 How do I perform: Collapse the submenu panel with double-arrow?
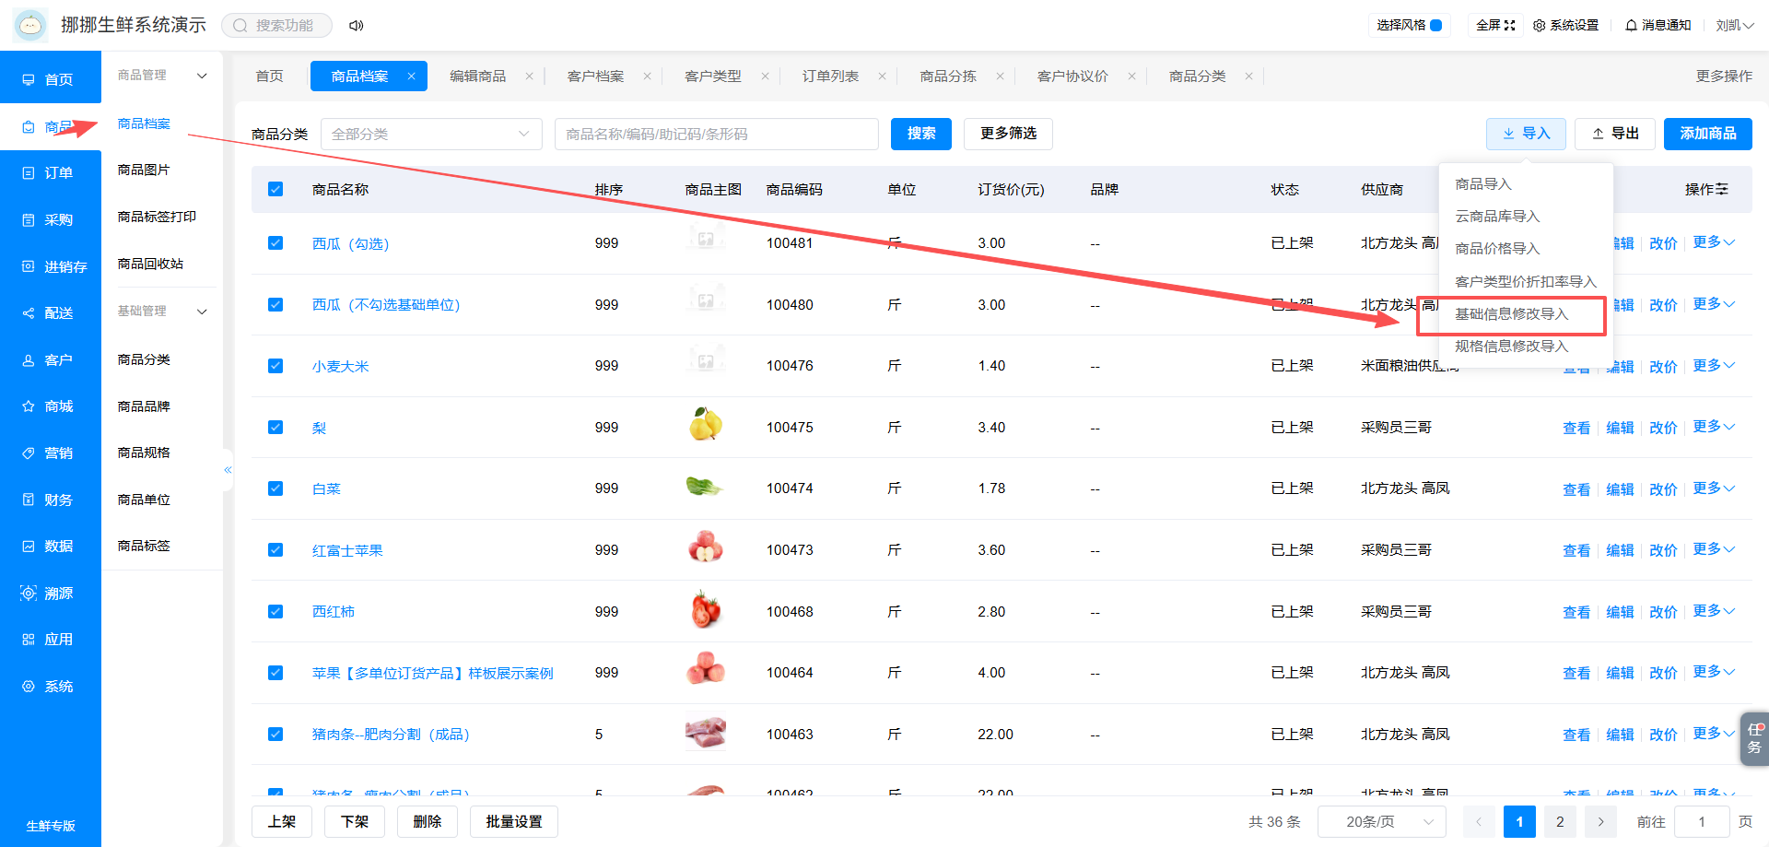(228, 470)
